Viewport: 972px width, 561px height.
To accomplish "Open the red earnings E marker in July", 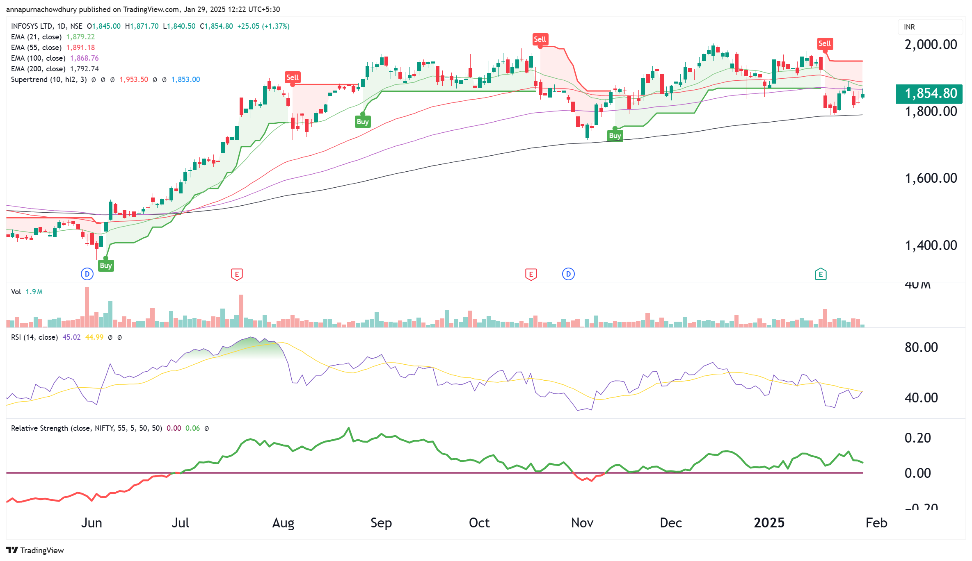I will pos(237,274).
